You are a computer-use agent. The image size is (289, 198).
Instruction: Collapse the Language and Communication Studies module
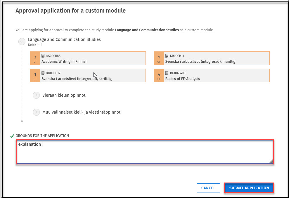[22, 41]
